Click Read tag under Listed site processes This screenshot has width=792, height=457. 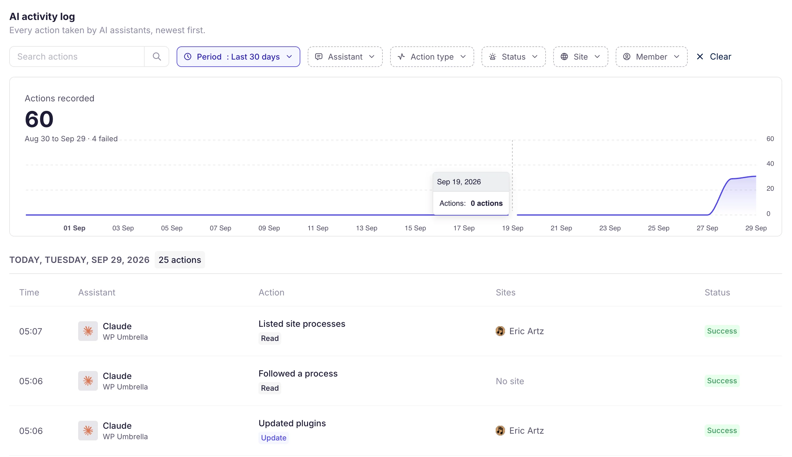pos(270,338)
